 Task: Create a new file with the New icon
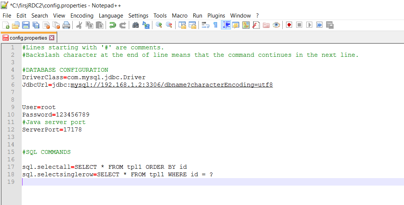click(x=6, y=25)
